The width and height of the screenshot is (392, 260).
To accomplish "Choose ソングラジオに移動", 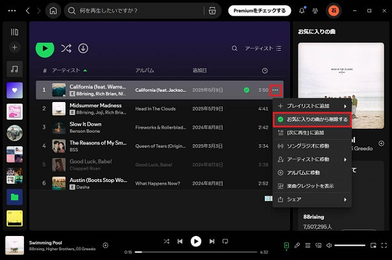I will [312, 146].
